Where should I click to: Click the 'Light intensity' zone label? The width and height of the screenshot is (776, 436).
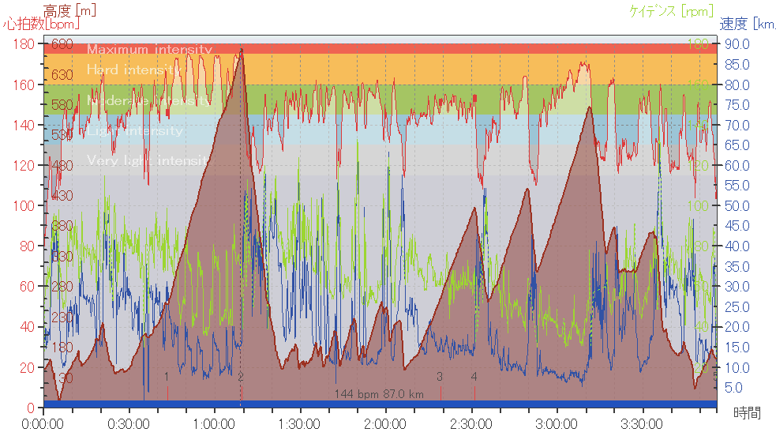click(135, 131)
